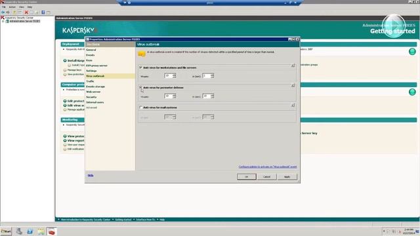Image resolution: width=420 pixels, height=236 pixels.
Task: Open the View menu
Action: tap(22, 7)
